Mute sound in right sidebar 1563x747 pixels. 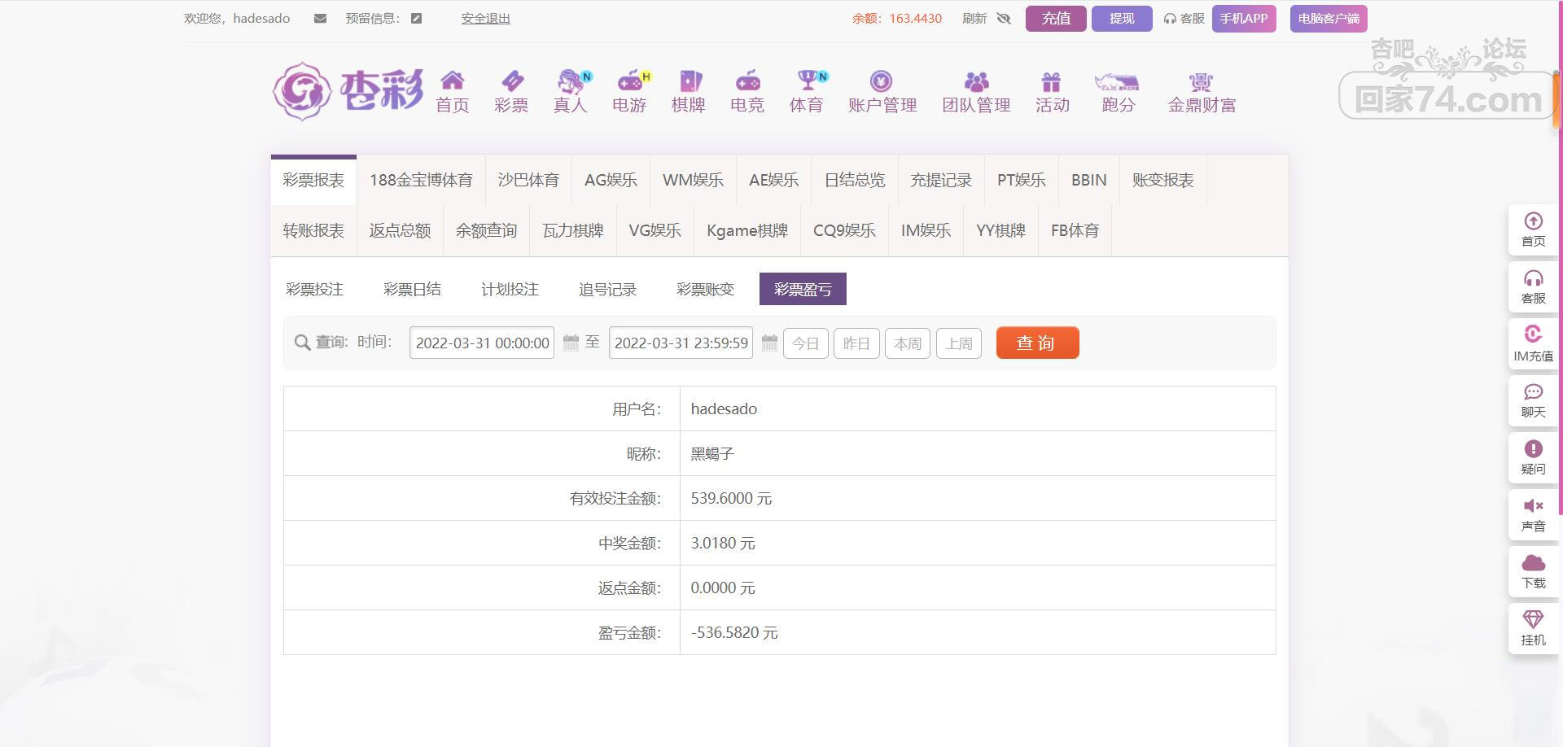(1533, 514)
